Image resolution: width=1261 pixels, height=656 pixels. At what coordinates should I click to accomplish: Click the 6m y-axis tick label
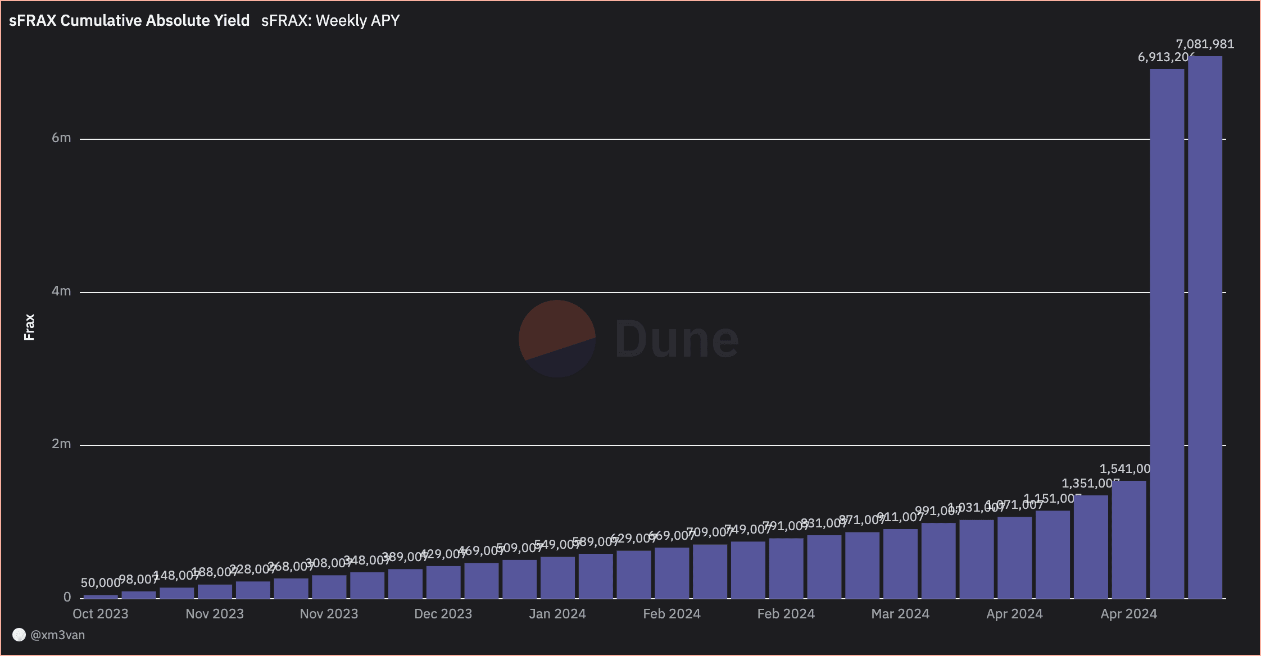point(61,138)
